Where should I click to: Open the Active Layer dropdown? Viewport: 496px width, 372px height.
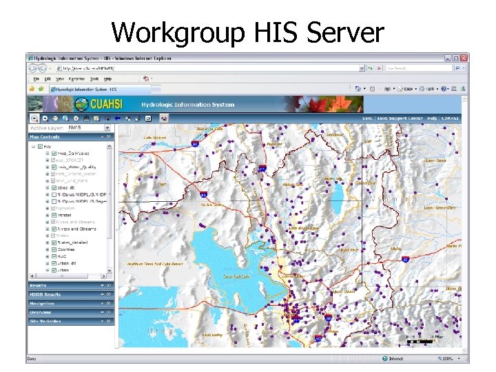point(107,127)
